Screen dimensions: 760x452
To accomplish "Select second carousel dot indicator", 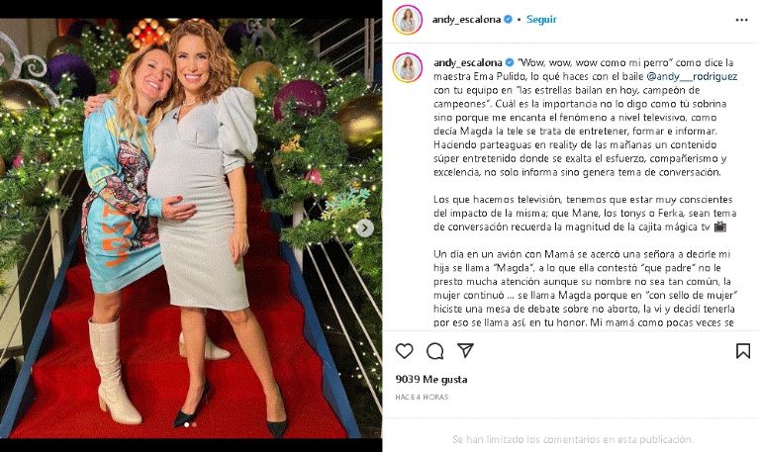I will click(x=194, y=425).
